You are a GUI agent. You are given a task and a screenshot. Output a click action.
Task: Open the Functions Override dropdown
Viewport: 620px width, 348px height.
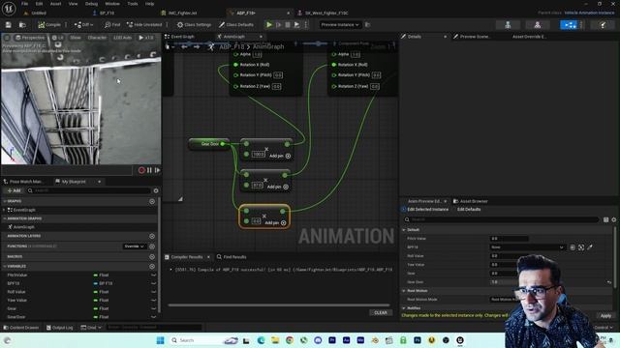(x=134, y=246)
